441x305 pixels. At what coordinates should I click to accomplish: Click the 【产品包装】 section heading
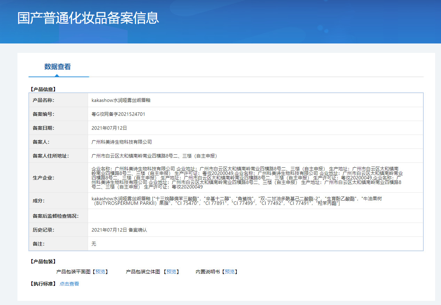[43, 262]
